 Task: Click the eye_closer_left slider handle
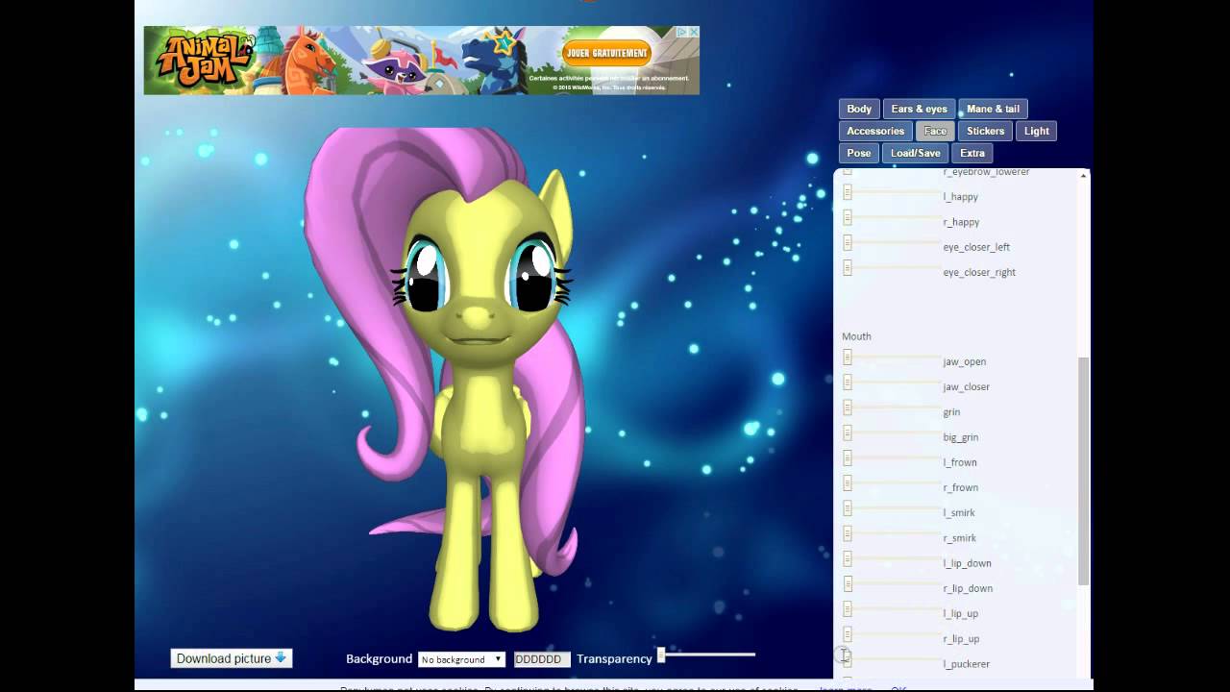[x=848, y=242]
